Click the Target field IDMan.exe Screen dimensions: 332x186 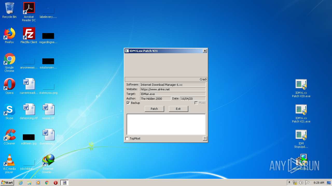(173, 94)
